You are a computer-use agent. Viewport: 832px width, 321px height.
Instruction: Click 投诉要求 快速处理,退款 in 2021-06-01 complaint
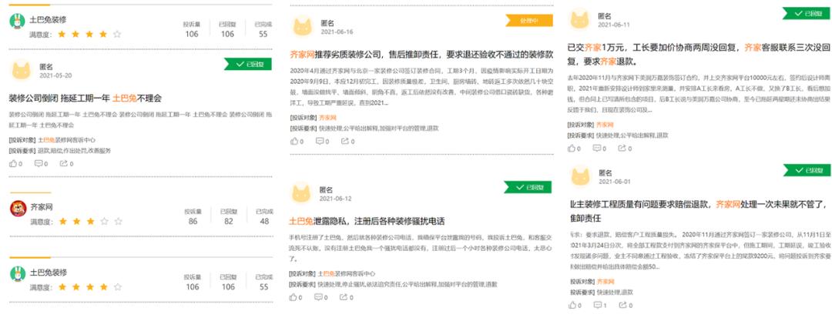pos(602,293)
